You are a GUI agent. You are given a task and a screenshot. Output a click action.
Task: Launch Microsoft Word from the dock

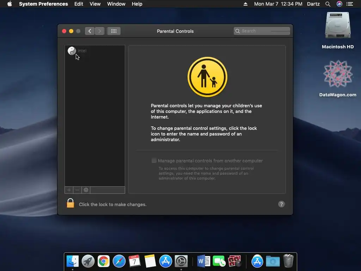pyautogui.click(x=203, y=261)
